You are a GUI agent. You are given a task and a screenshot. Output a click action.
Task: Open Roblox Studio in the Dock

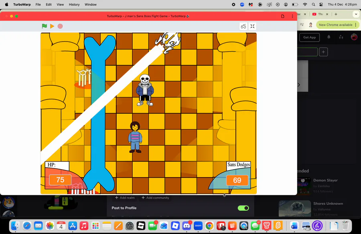click(x=175, y=226)
